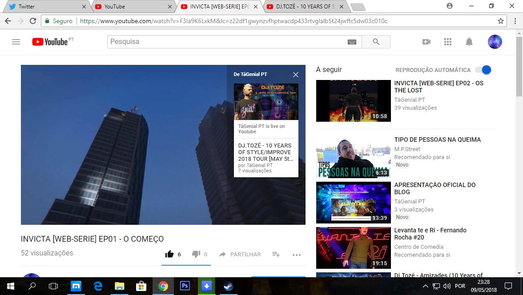Close the De TáGenial PT card panel
Image resolution: width=523 pixels, height=295 pixels.
point(295,75)
